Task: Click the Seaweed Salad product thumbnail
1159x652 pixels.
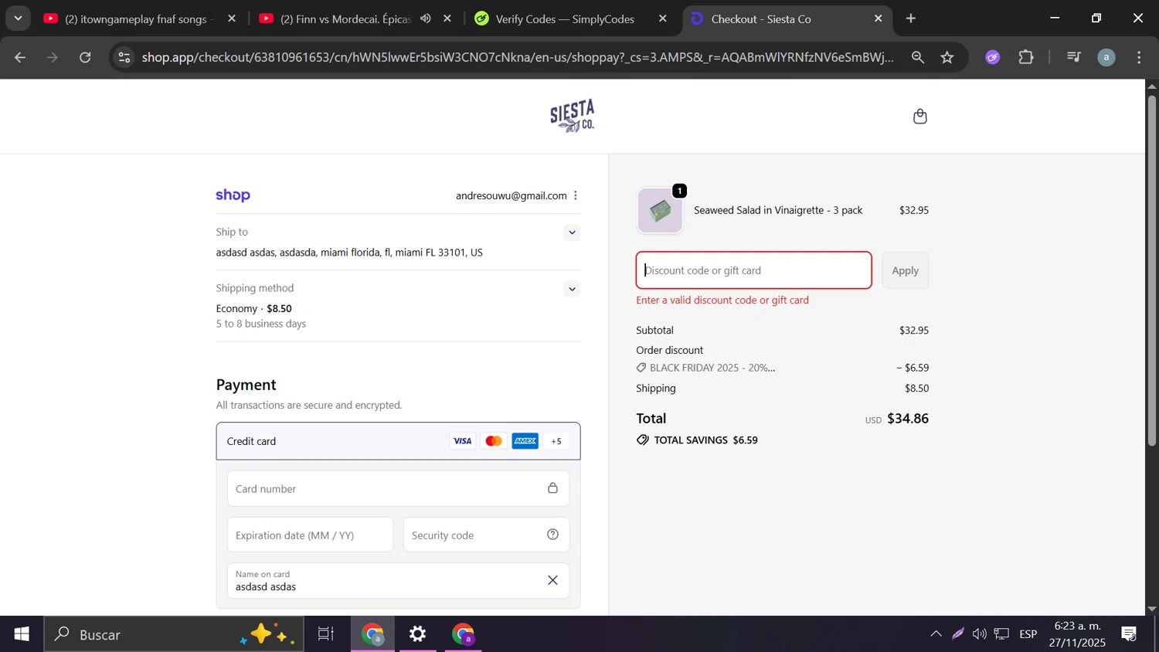Action: 660,210
